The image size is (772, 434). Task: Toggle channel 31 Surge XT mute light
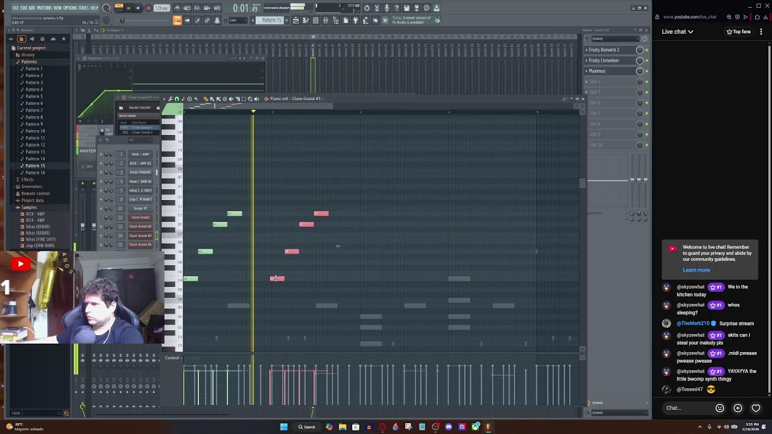101,209
